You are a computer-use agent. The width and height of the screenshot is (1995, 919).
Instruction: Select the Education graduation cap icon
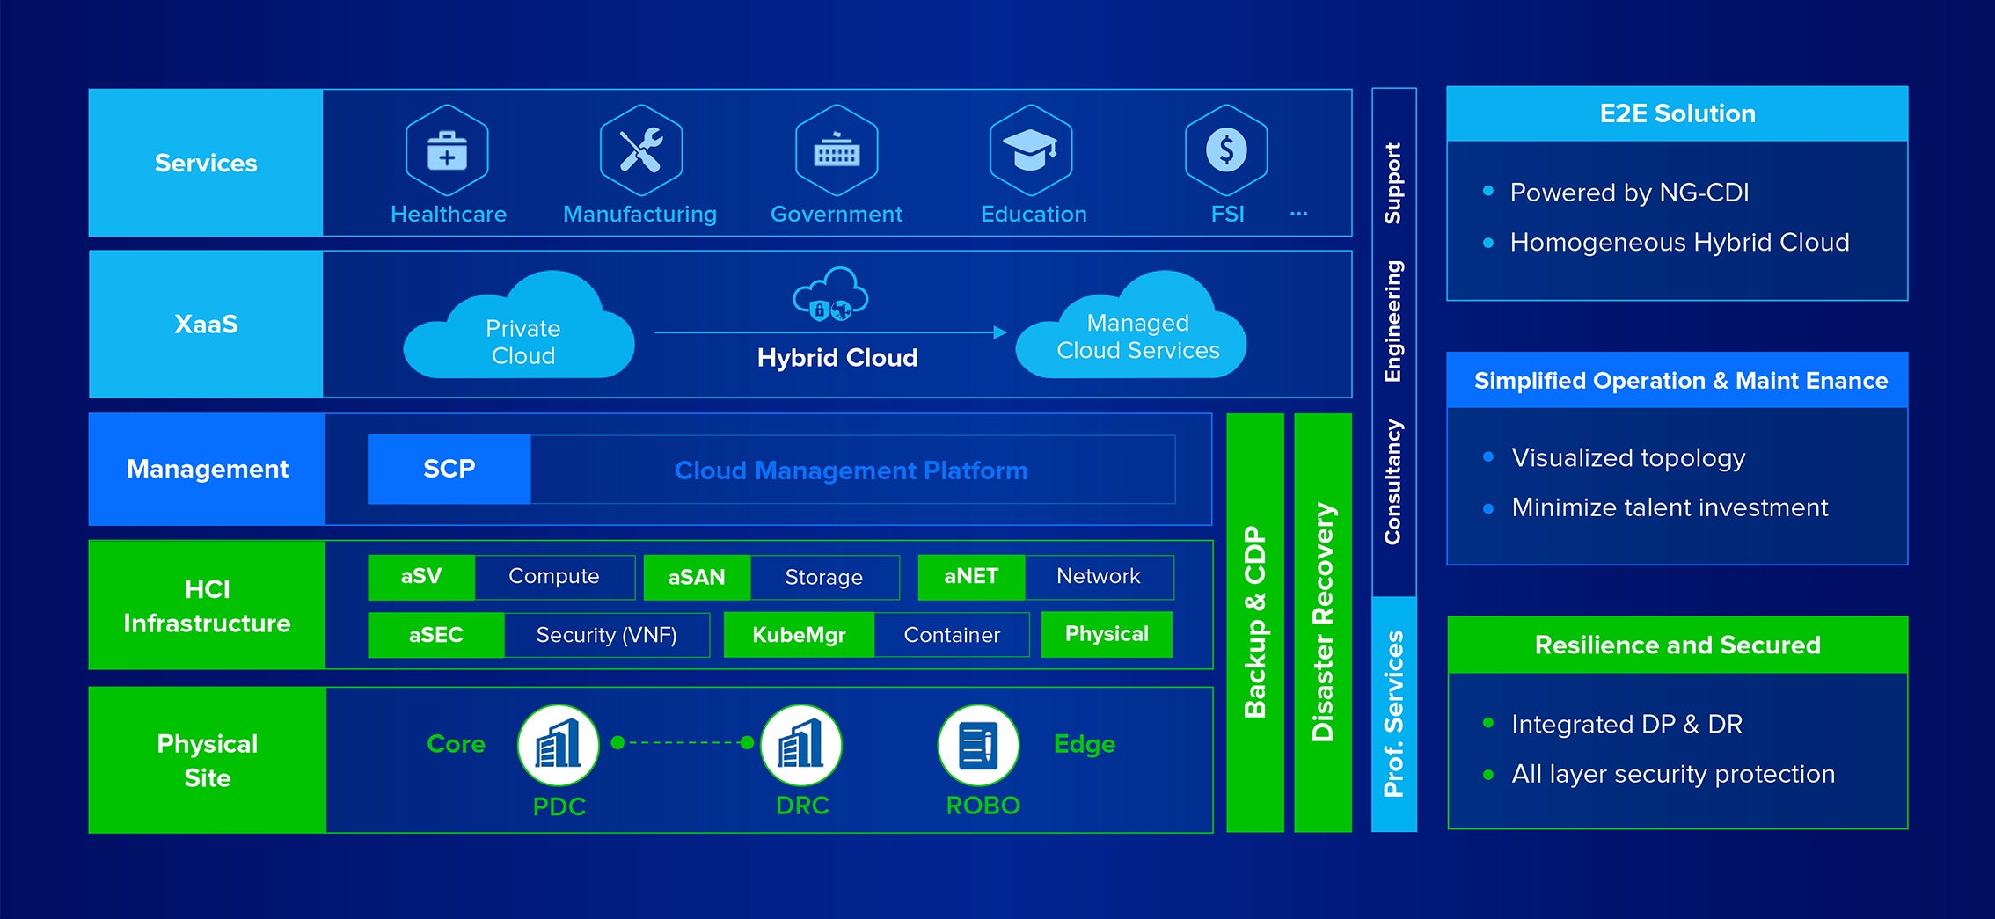[1031, 150]
